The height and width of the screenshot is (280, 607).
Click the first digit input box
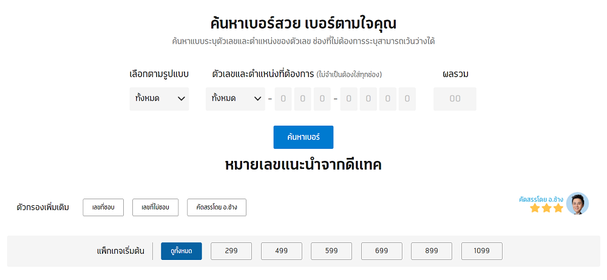pos(283,99)
